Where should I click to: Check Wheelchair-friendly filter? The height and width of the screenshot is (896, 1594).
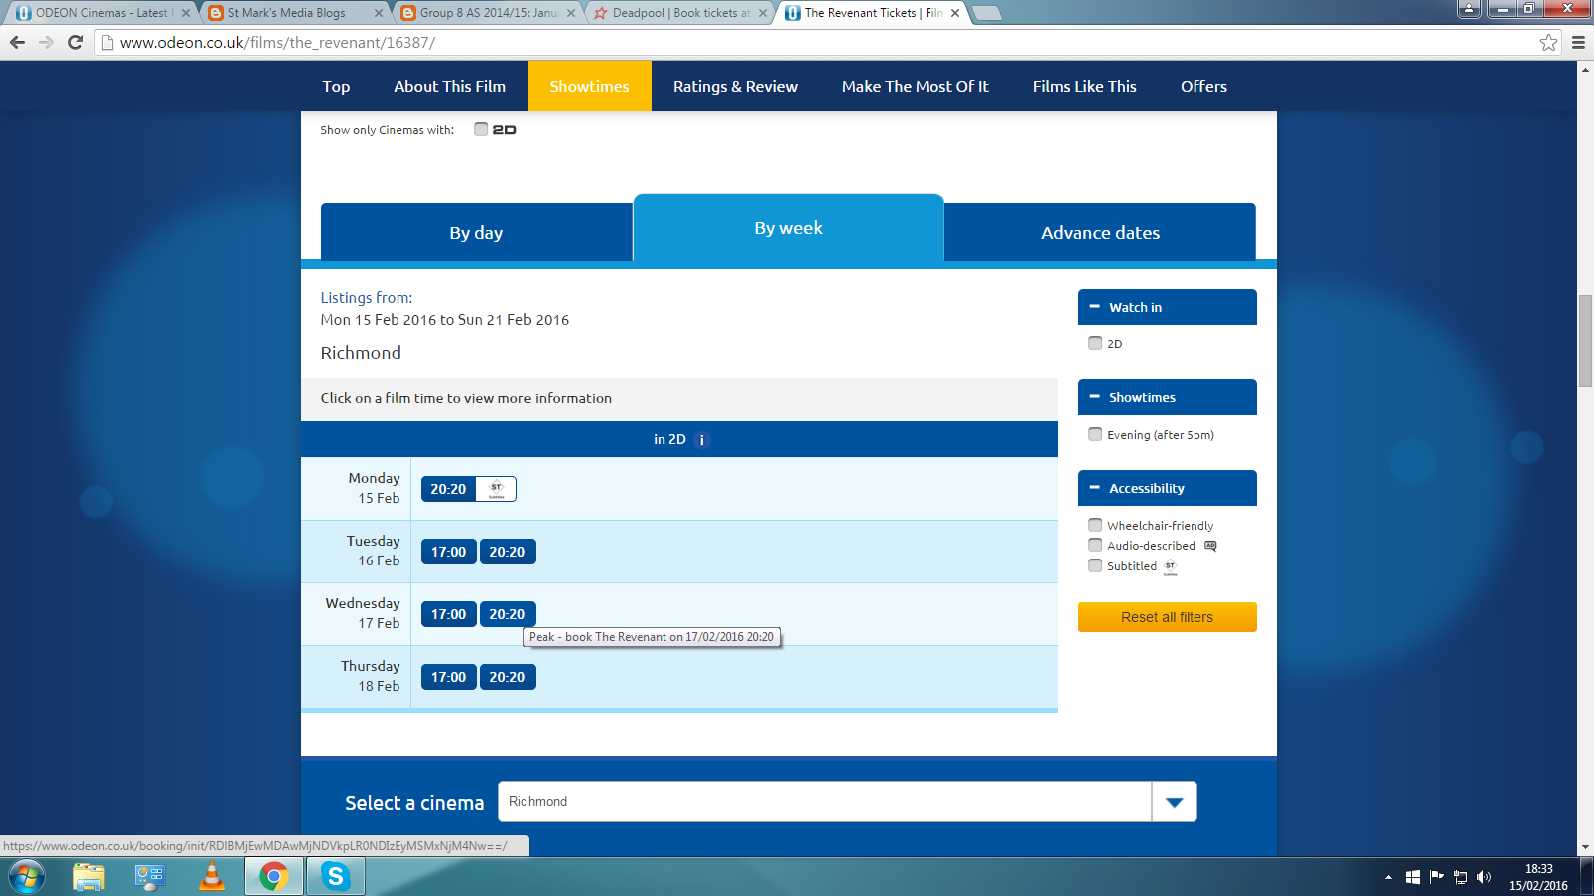point(1095,525)
